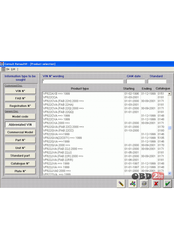Select row VF622GVA (FAB 22CC)
174x249 pixels.
tap(105, 131)
